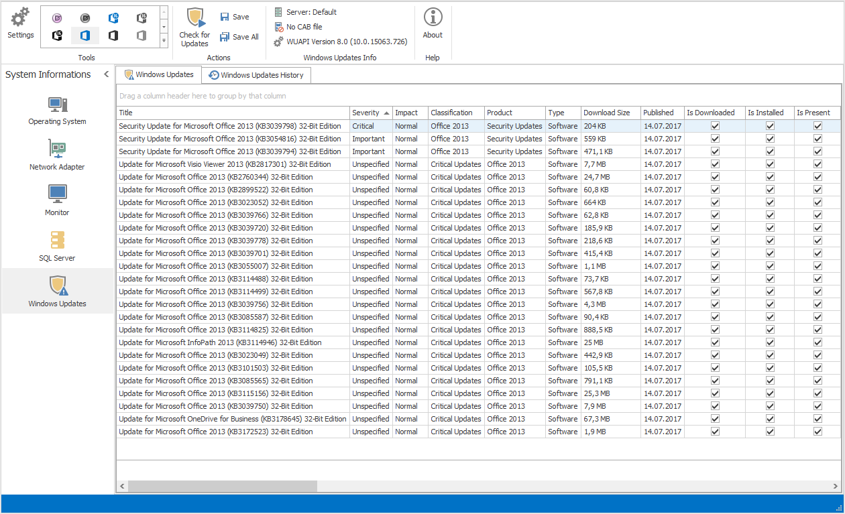
Task: Open SQL Server information
Action: [57, 247]
